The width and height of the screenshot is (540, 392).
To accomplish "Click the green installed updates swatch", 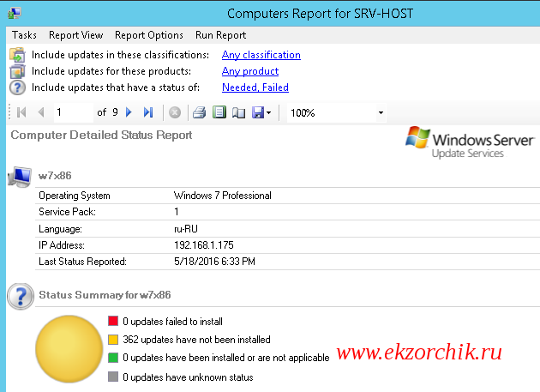I will pos(113,358).
